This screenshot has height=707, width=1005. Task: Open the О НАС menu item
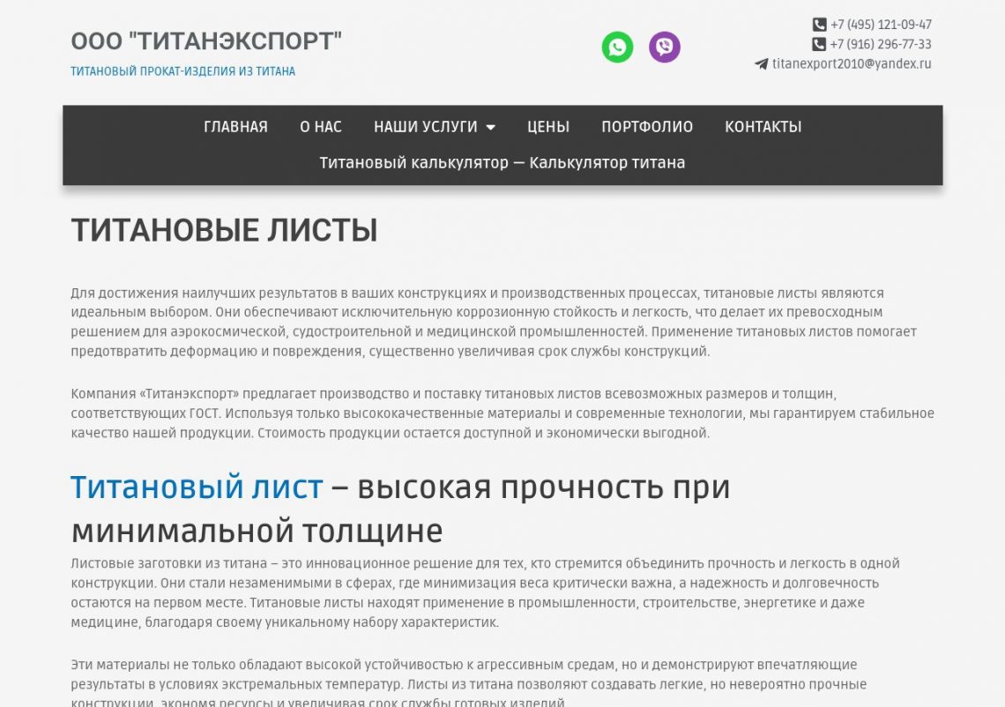tap(321, 127)
